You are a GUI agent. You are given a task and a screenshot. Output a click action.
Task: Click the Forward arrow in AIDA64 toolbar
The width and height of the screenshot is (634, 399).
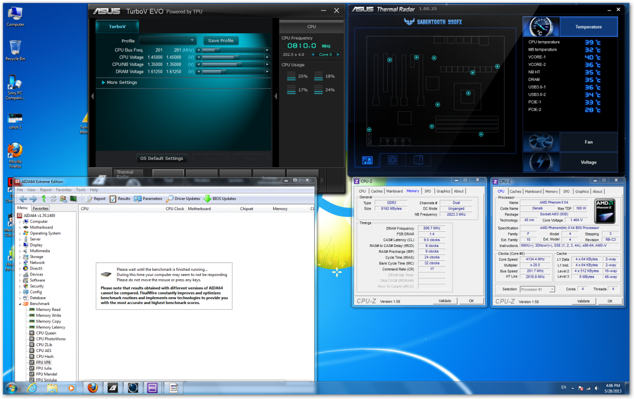click(x=33, y=198)
